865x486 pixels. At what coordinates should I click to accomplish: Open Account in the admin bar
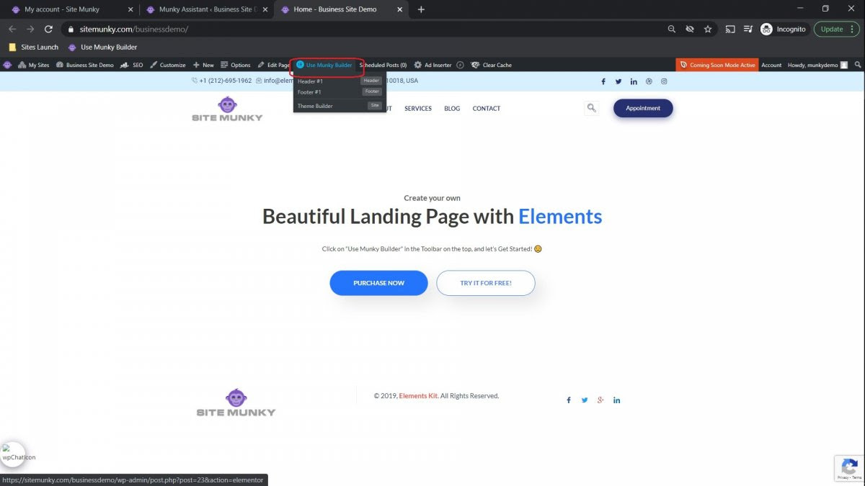pyautogui.click(x=771, y=65)
